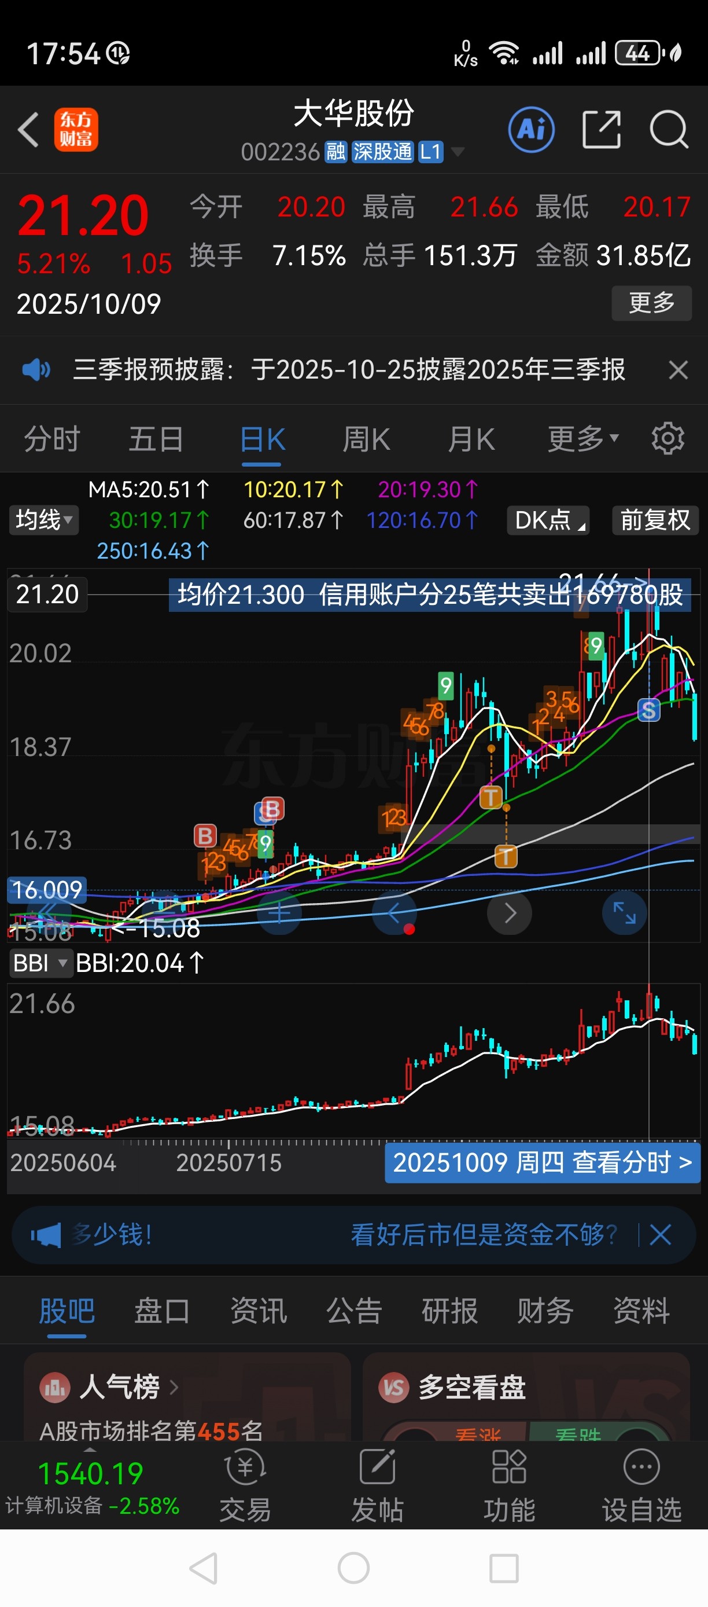Tap 20251009 查看分时 link
This screenshot has height=1607, width=708.
[542, 1162]
